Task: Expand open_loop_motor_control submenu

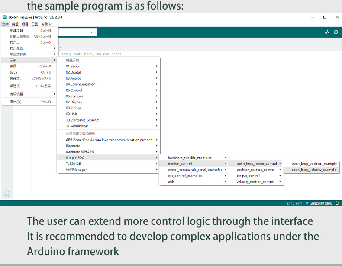Action: pos(255,163)
